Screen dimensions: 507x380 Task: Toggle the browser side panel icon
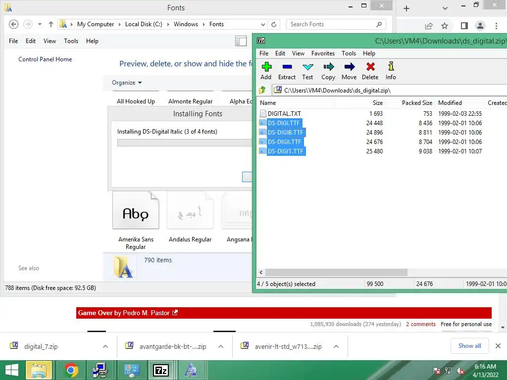464,26
